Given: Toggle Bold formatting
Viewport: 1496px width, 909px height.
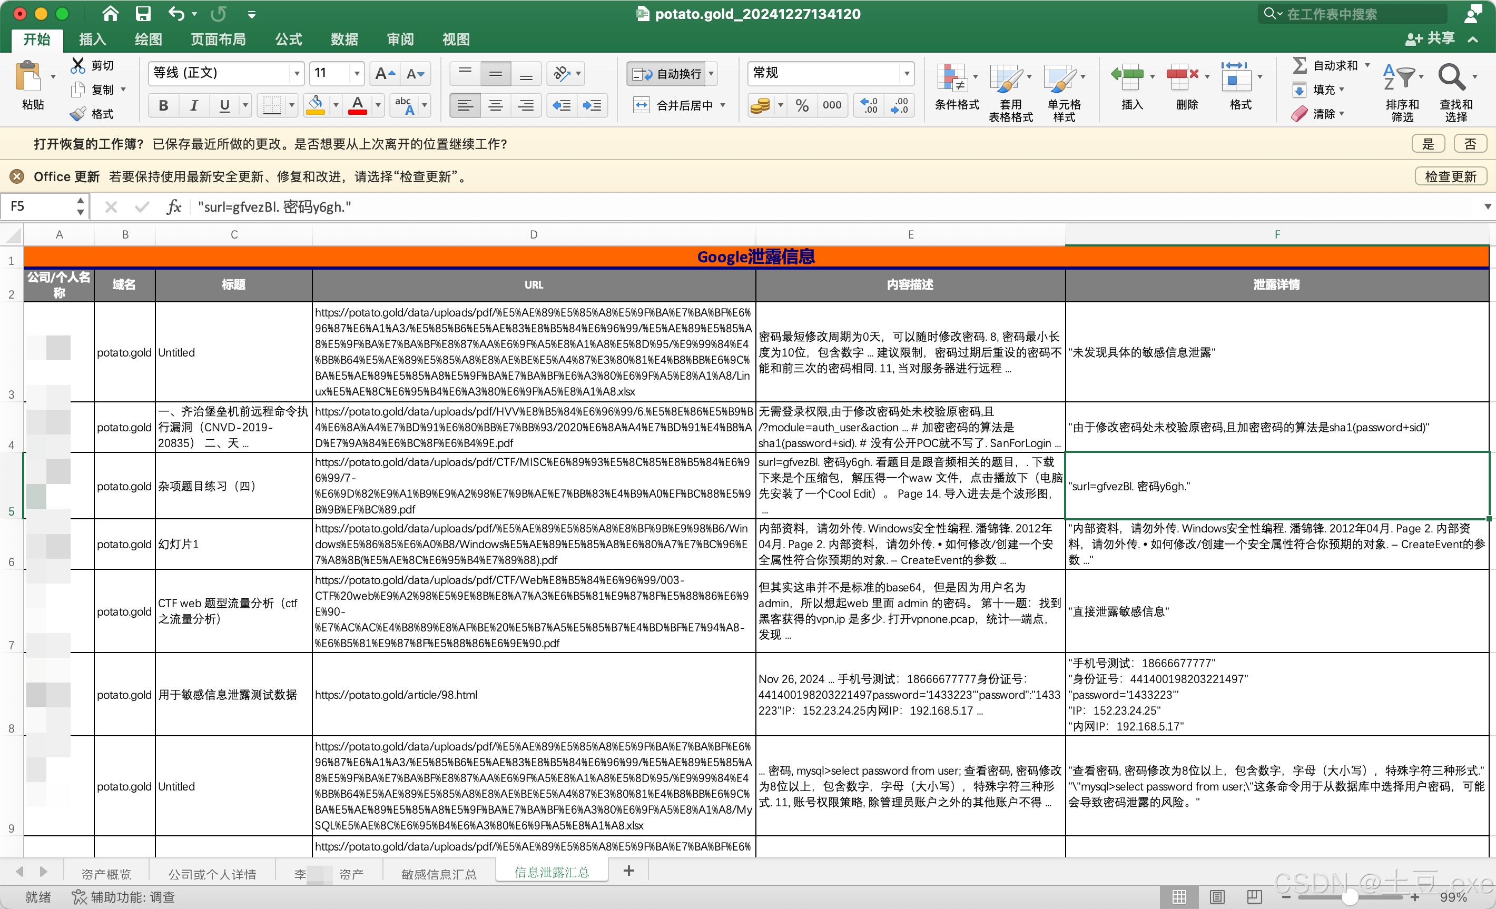Looking at the screenshot, I should [x=163, y=106].
